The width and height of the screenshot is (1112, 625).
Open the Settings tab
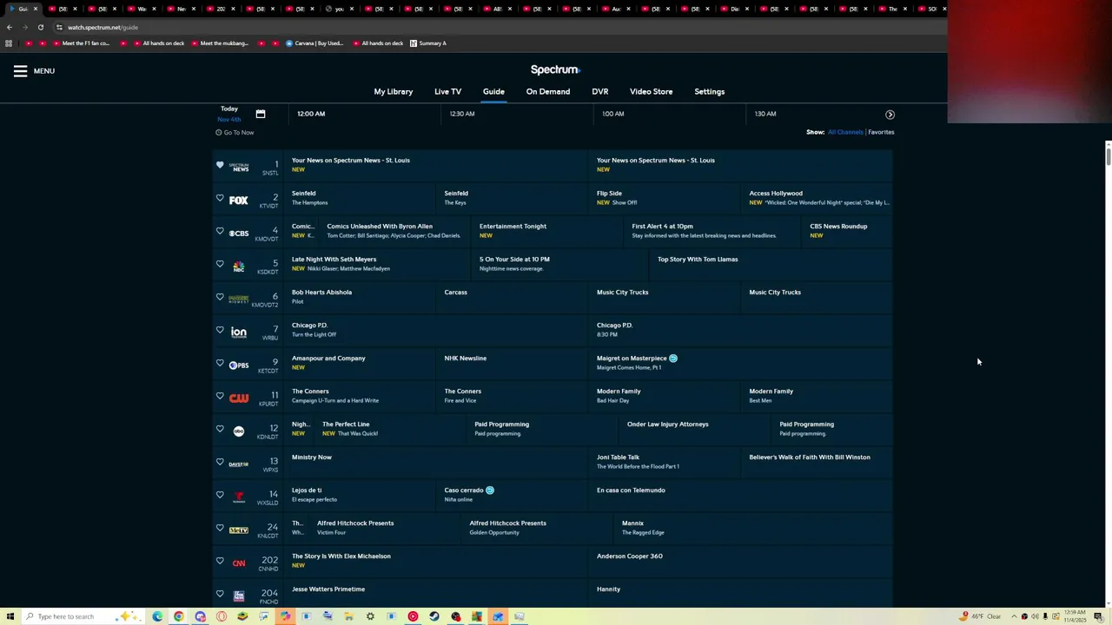710,91
